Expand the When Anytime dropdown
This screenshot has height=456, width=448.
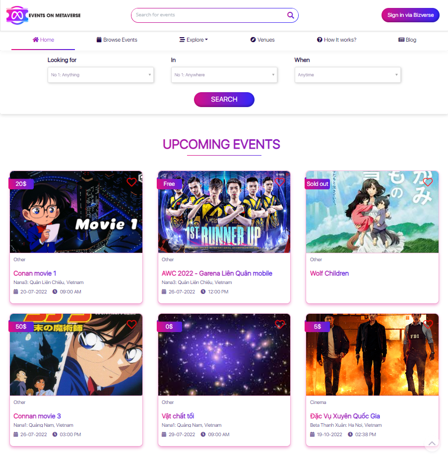348,75
